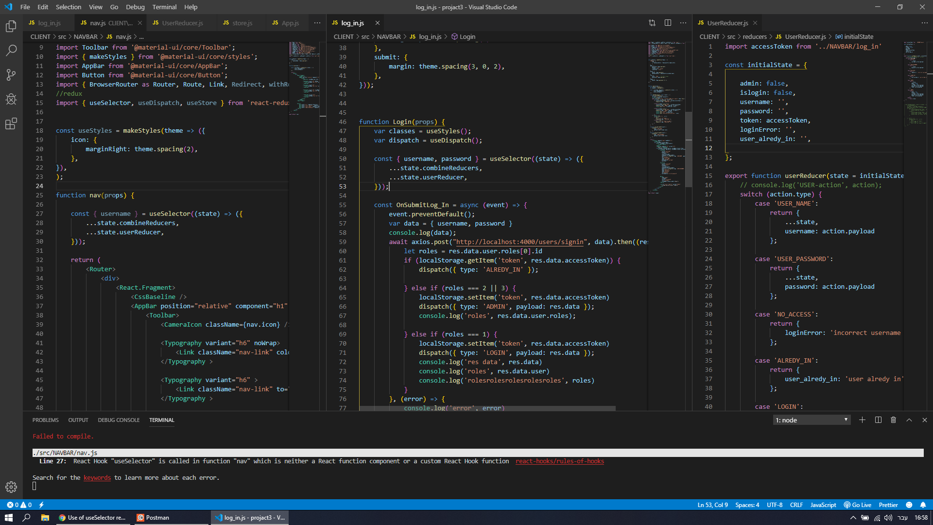933x525 pixels.
Task: Click the Manage gear icon
Action: tap(11, 487)
